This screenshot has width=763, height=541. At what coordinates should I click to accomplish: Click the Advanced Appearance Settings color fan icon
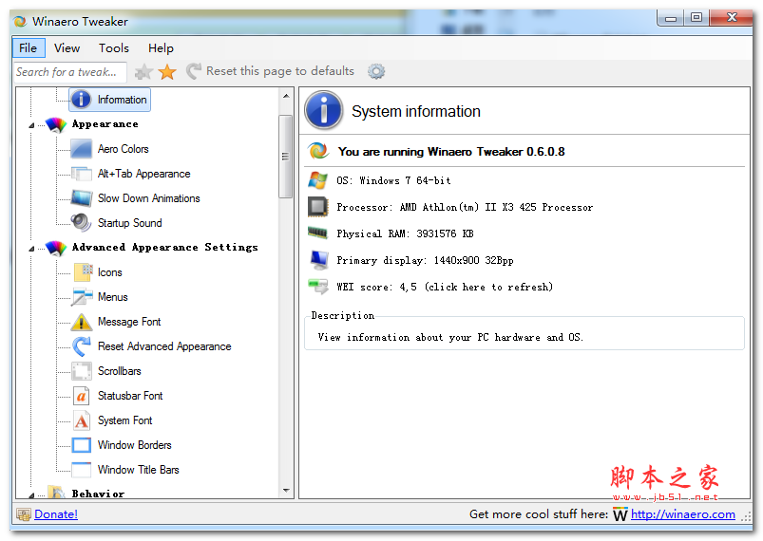coord(56,248)
